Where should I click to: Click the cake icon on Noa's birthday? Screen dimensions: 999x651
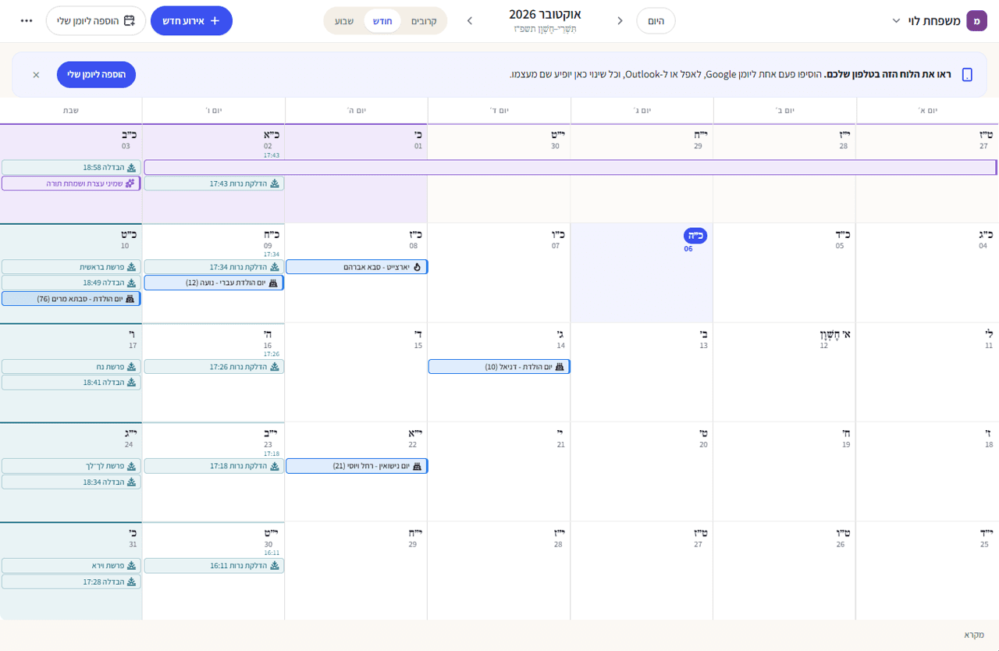coord(273,283)
